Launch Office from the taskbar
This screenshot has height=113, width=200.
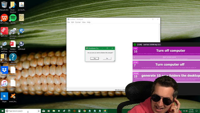(x=74, y=111)
